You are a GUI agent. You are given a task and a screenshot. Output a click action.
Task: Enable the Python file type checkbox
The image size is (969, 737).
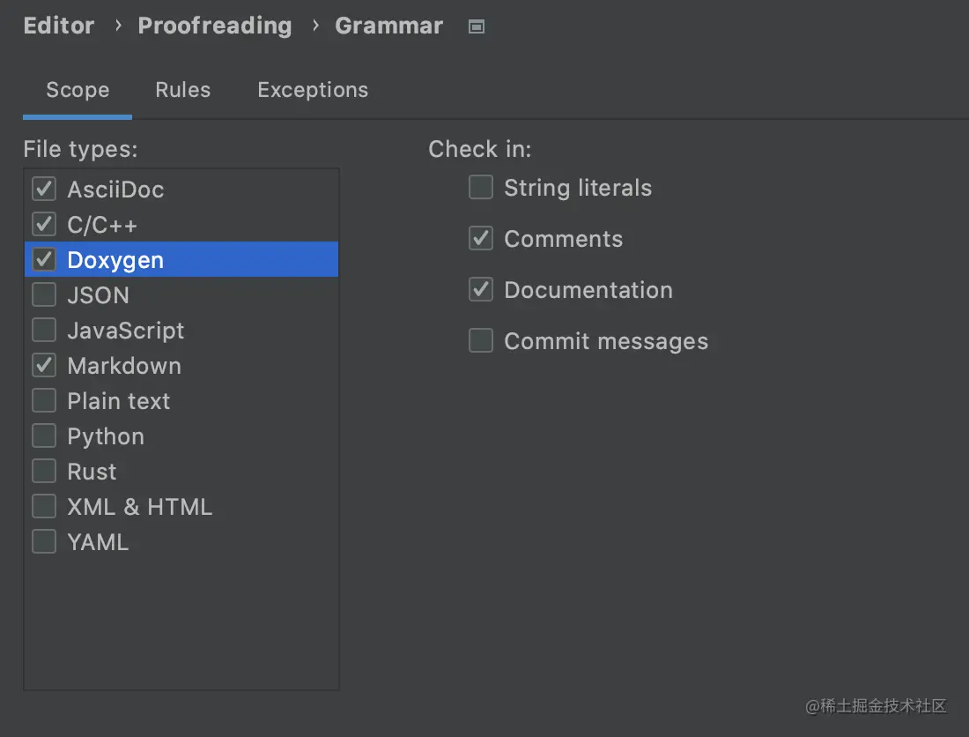click(44, 435)
